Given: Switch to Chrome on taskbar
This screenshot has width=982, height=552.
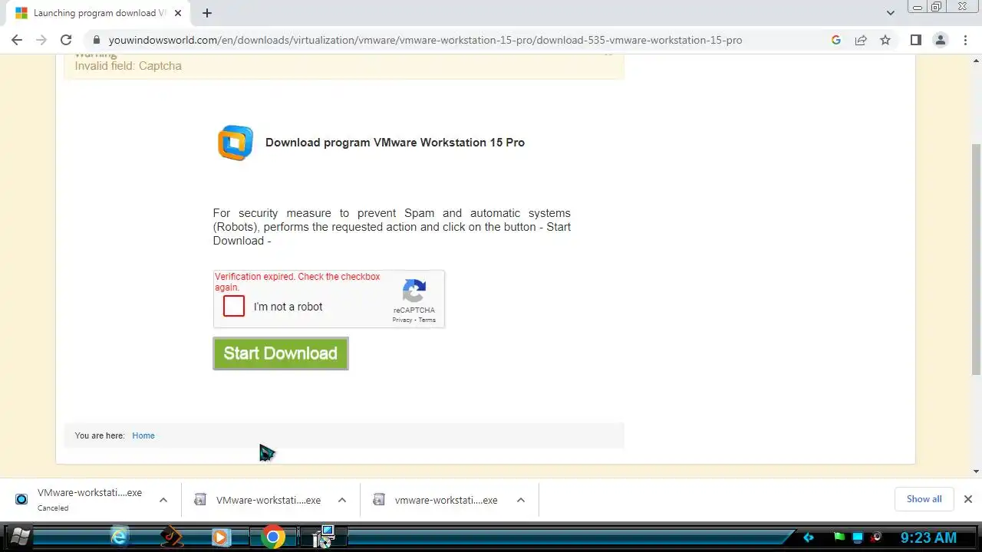Looking at the screenshot, I should [272, 537].
